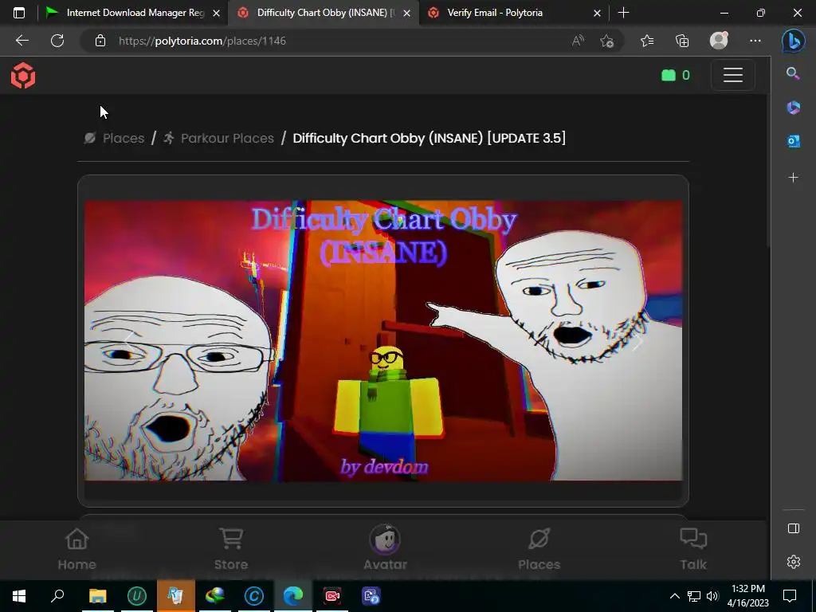Open Microsoft Edge from the taskbar

(293, 596)
